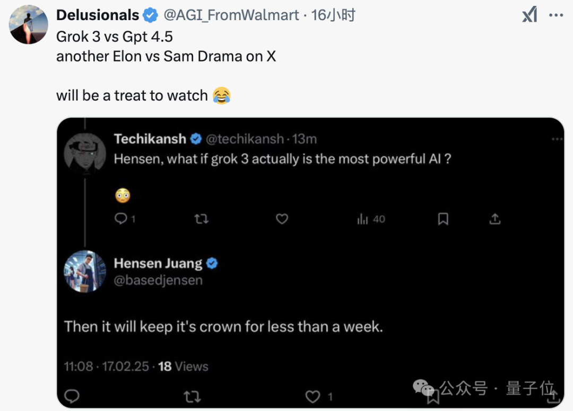Open the more options dots on Techikansh's tweet

coord(557,139)
